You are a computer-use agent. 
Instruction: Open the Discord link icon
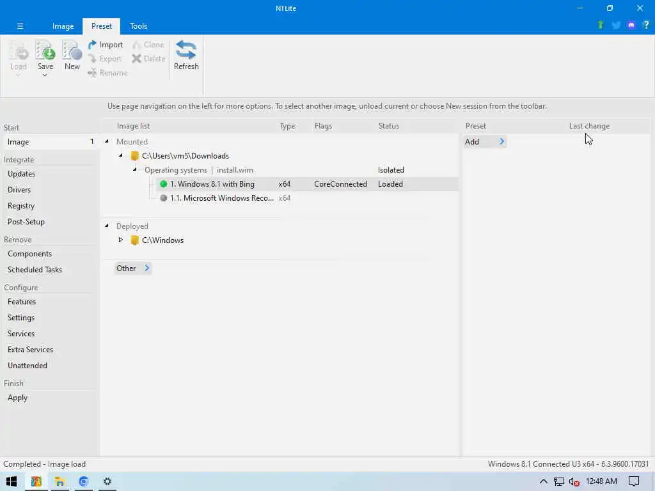[x=631, y=26]
